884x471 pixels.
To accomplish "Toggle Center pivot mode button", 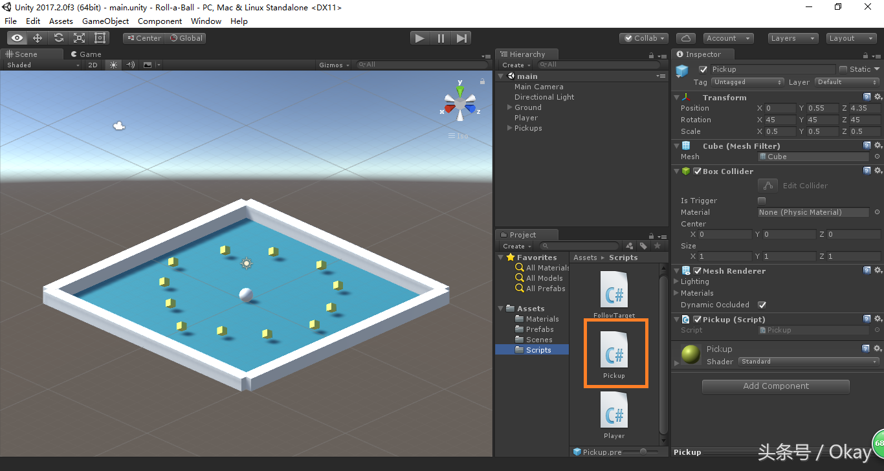I will 144,38.
